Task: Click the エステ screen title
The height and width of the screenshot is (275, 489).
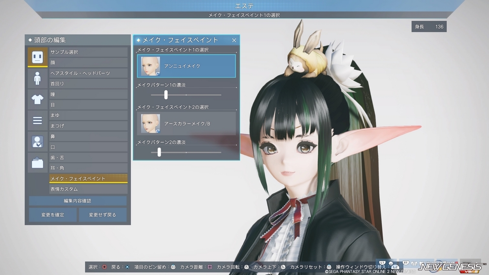Action: coord(244,6)
